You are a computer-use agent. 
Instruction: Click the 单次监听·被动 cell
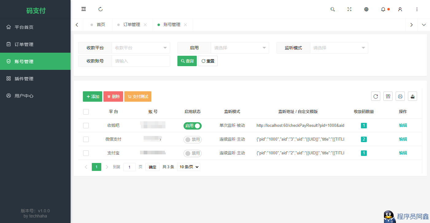pyautogui.click(x=232, y=126)
